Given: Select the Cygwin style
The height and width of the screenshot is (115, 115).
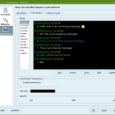Looking at the screenshot, I should pyautogui.click(x=24, y=22).
